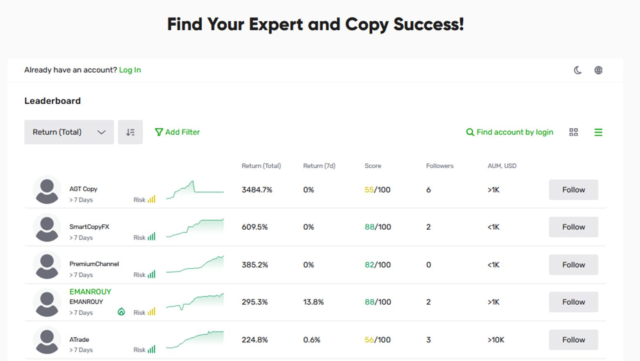This screenshot has height=361, width=640.
Task: Switch leaderboard to list view
Action: pos(598,132)
